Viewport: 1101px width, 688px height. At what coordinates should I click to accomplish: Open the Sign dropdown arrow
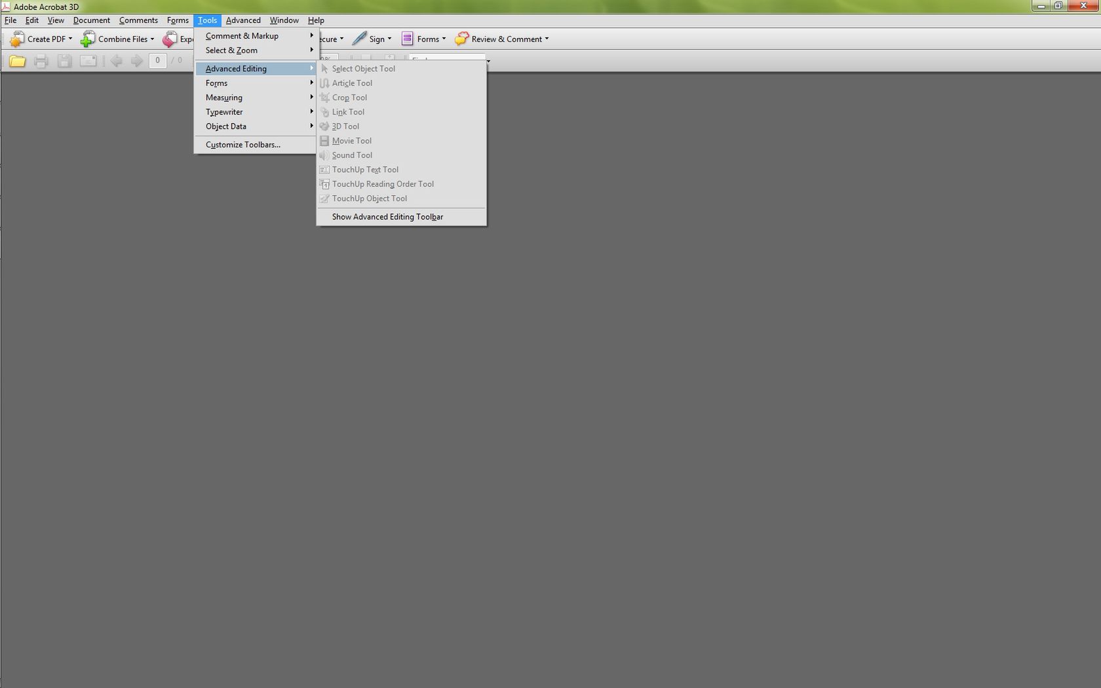[x=389, y=39]
